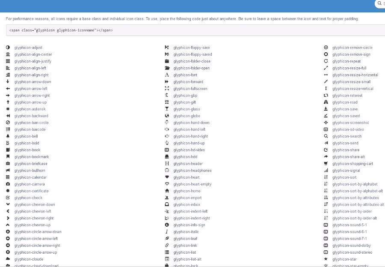Image resolution: width=385 pixels, height=267 pixels.
Task: Click the glyphicon-cloude cloud icon
Action: click(x=8, y=258)
